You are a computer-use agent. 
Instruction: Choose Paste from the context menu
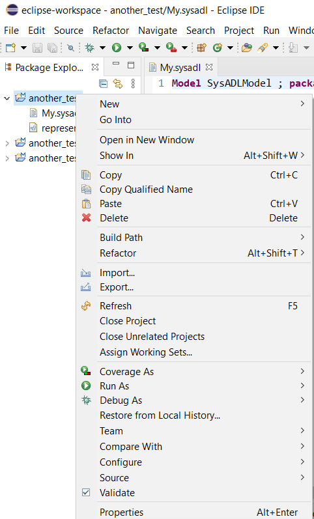(194, 204)
